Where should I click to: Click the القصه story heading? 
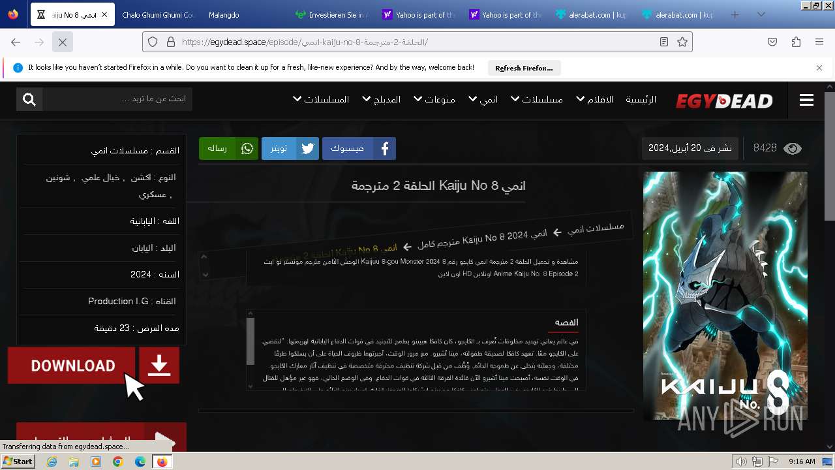[x=566, y=322]
